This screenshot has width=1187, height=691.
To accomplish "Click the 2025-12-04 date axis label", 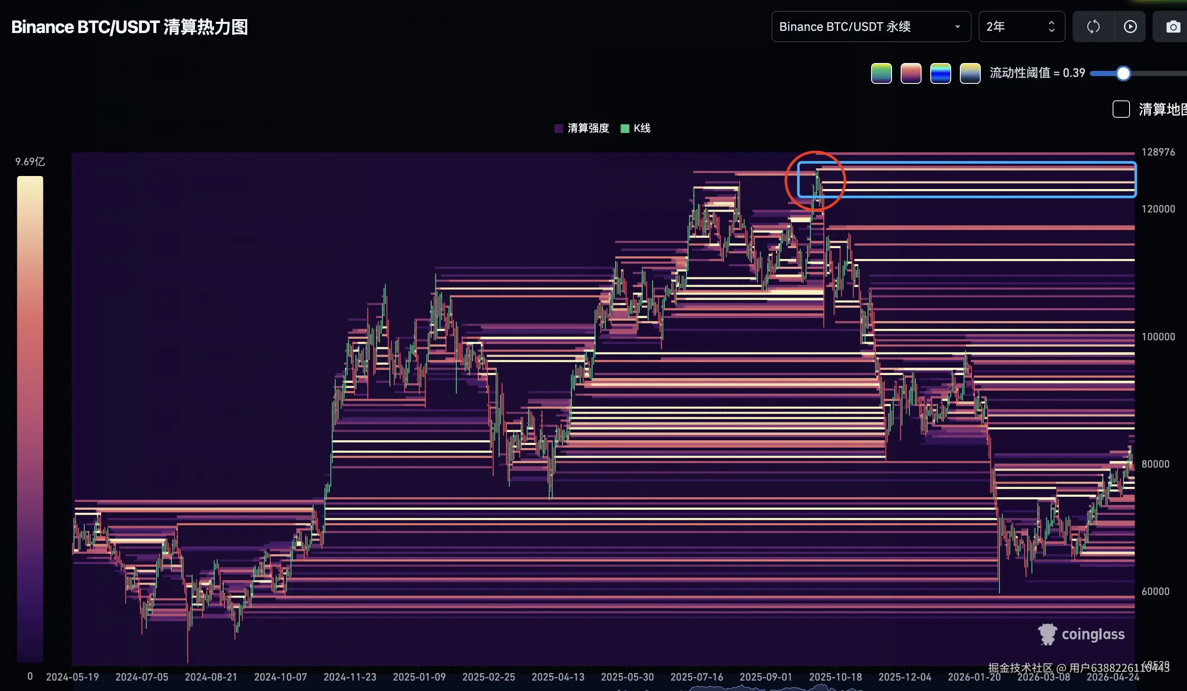I will (905, 677).
